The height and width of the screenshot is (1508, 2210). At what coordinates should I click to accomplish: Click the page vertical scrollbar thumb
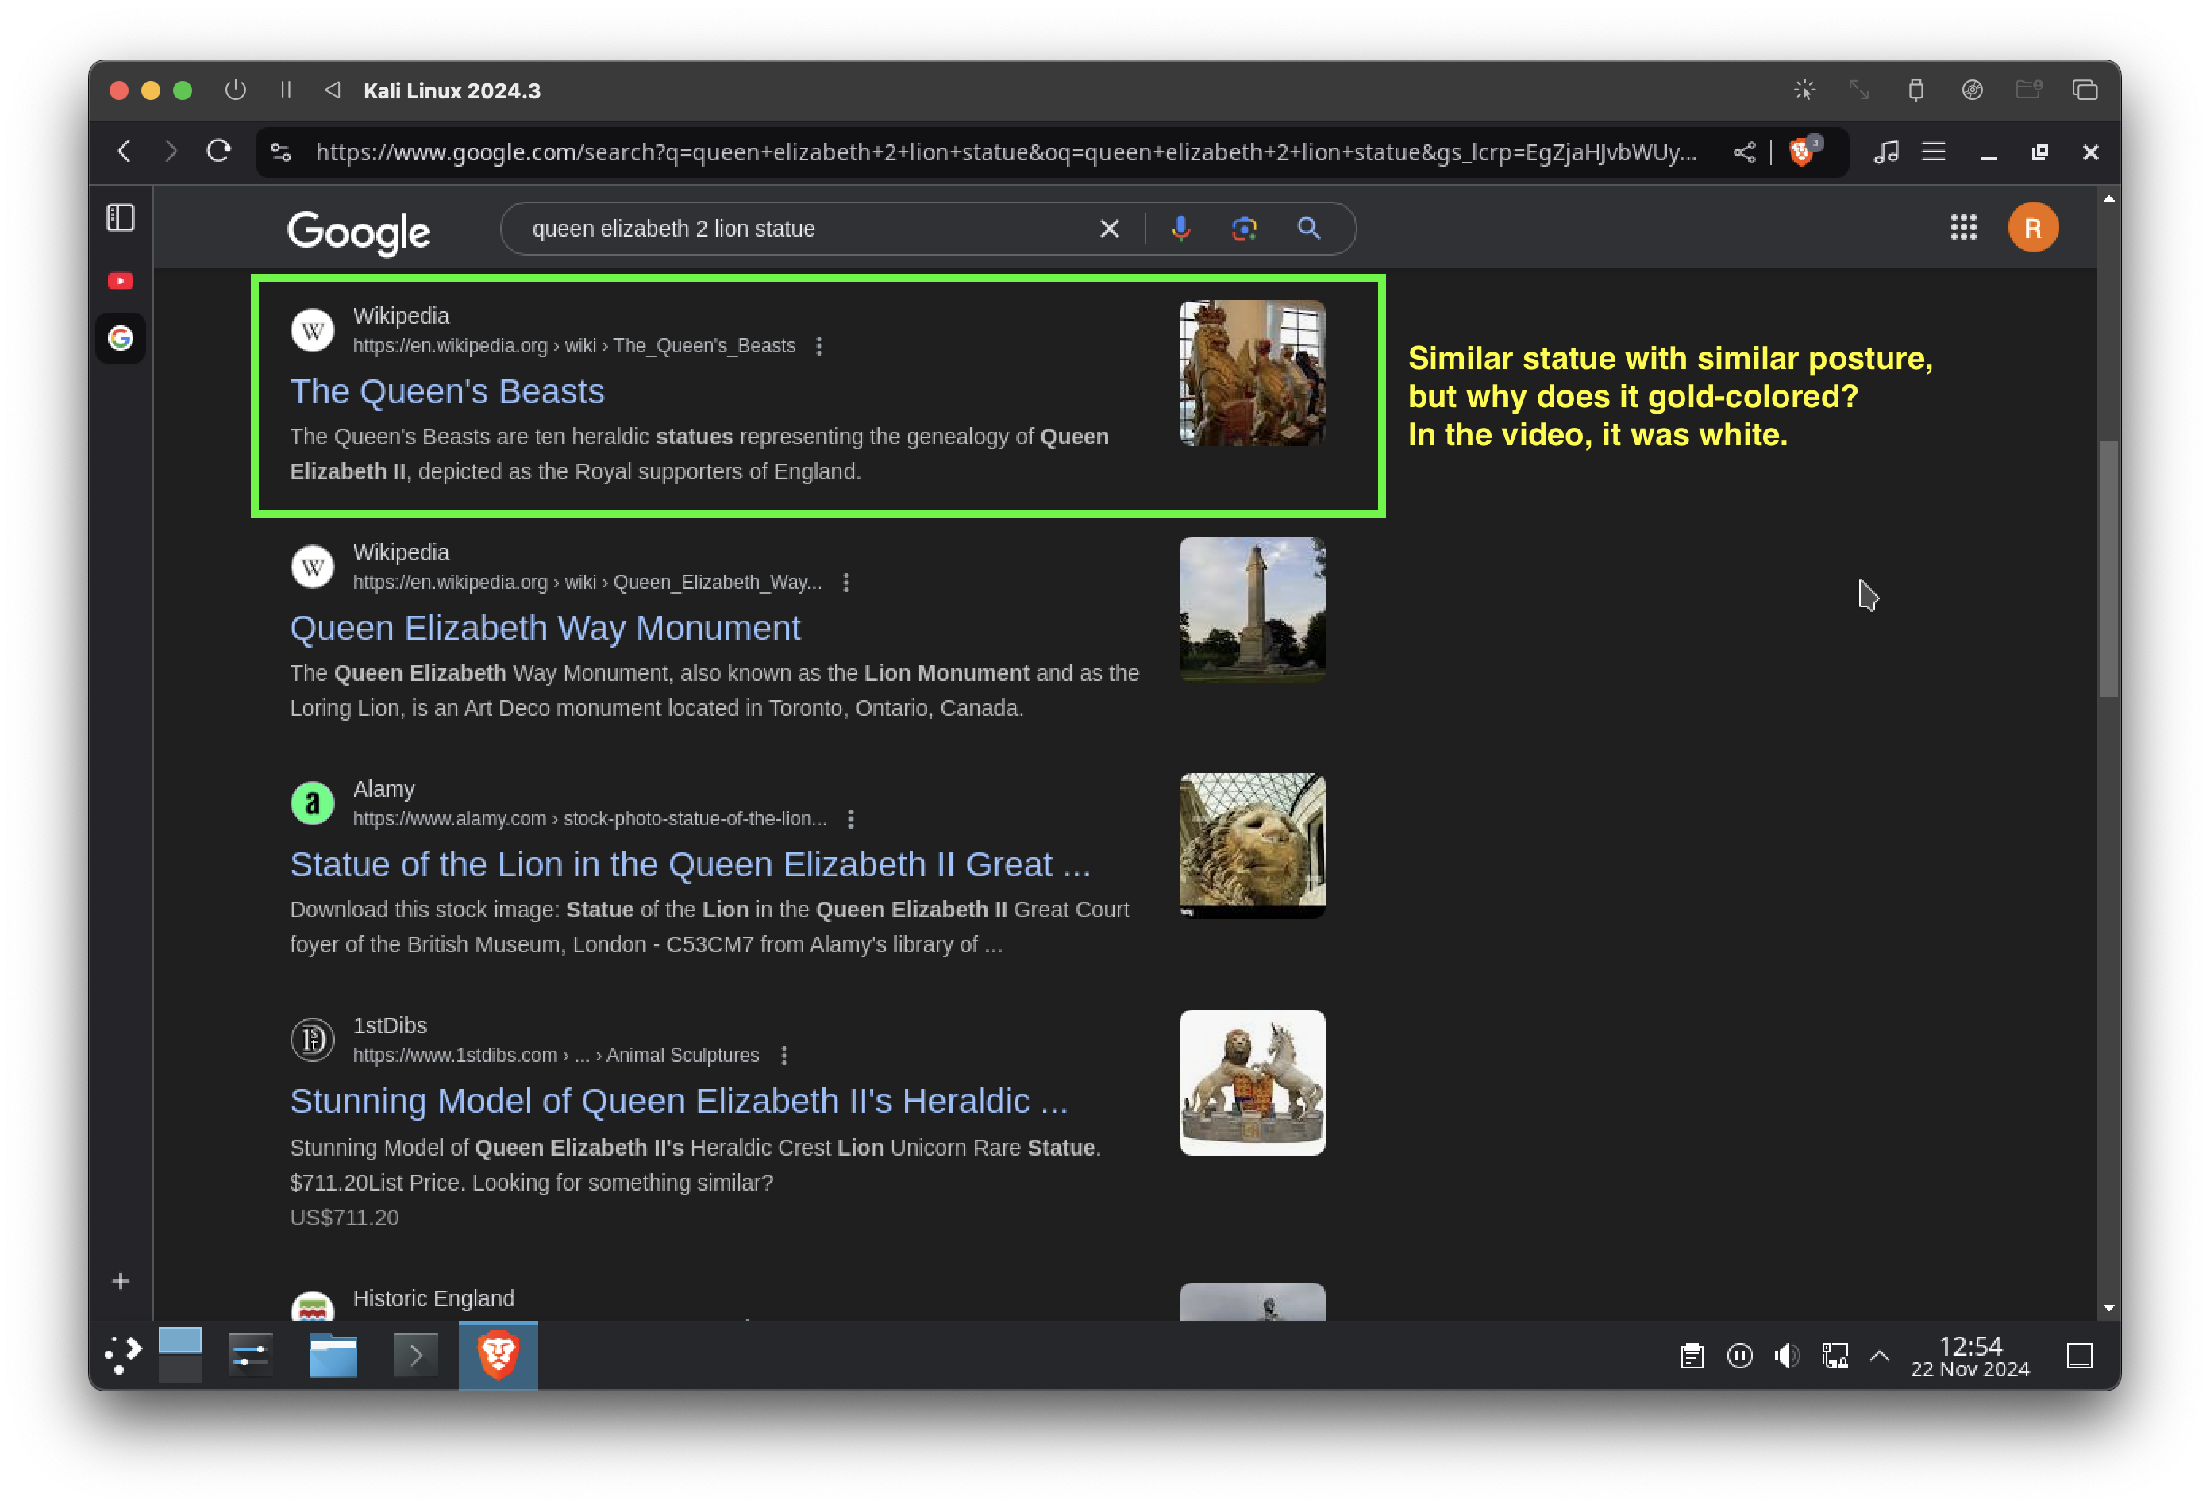2108,568
